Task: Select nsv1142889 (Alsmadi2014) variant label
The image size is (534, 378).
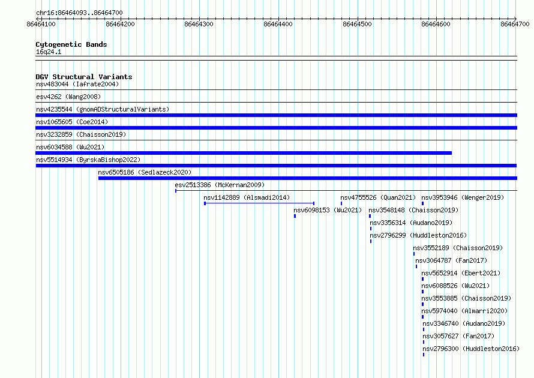Action: [247, 197]
